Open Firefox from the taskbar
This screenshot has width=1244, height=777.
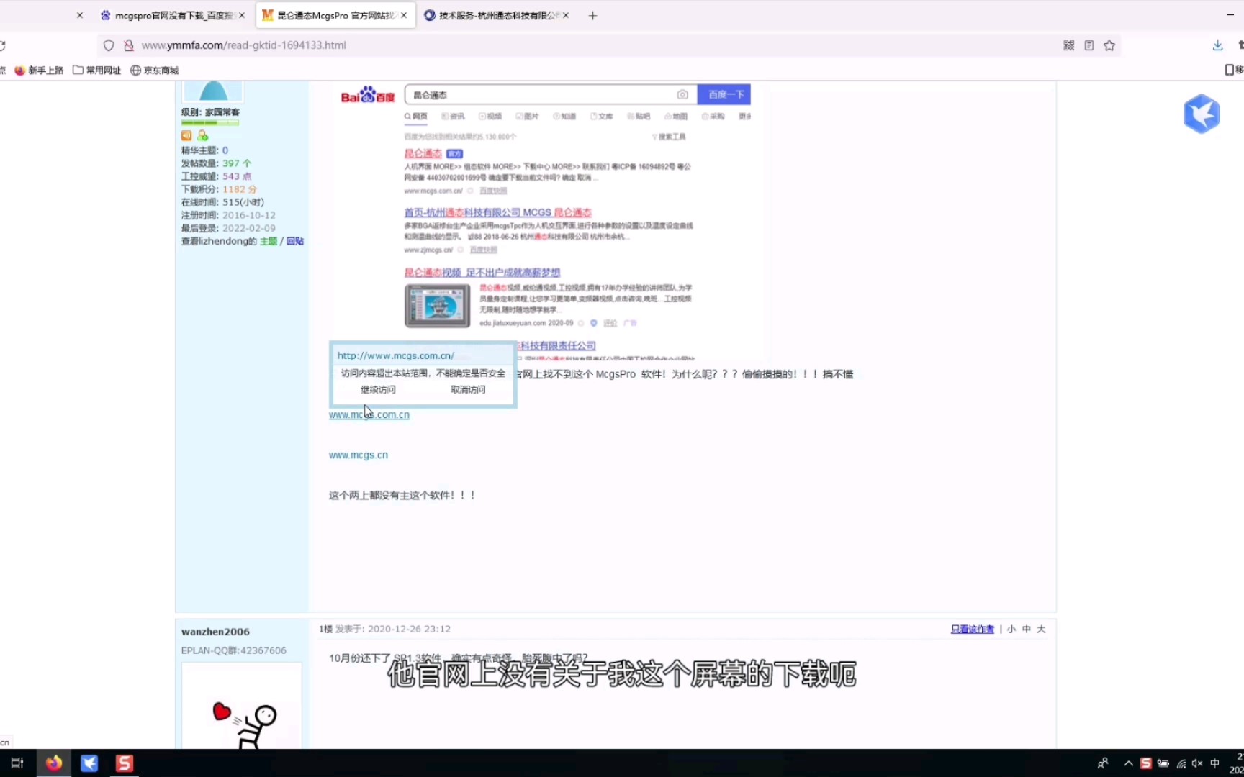click(54, 763)
